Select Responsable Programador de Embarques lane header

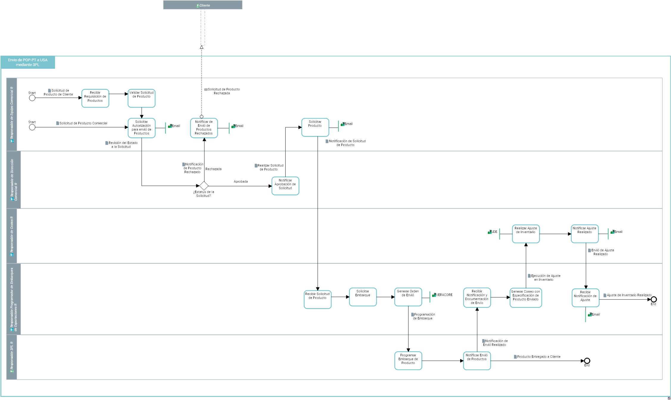coord(14,299)
